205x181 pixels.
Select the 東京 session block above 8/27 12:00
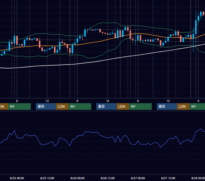point(167,106)
